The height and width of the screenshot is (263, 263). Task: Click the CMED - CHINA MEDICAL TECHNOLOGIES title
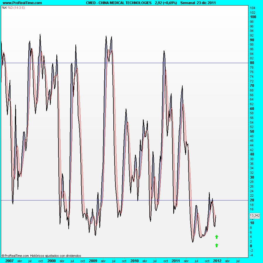[x=119, y=3]
